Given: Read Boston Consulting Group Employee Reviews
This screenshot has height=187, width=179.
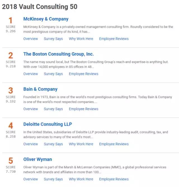Looking at the screenshot, I should click(x=84, y=74).
